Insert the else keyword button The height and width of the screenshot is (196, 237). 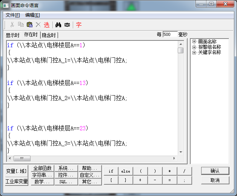click(x=126, y=171)
